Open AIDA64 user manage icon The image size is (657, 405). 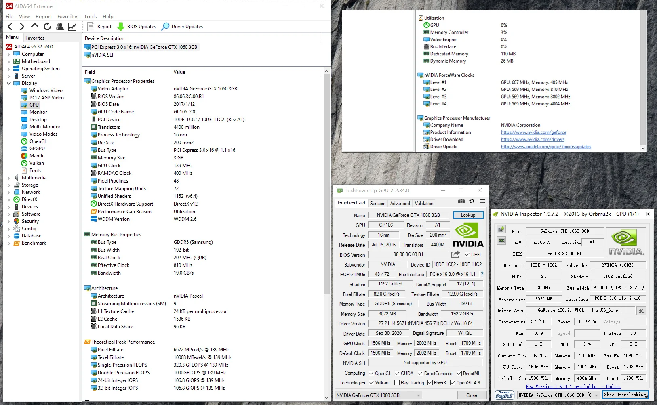click(60, 27)
